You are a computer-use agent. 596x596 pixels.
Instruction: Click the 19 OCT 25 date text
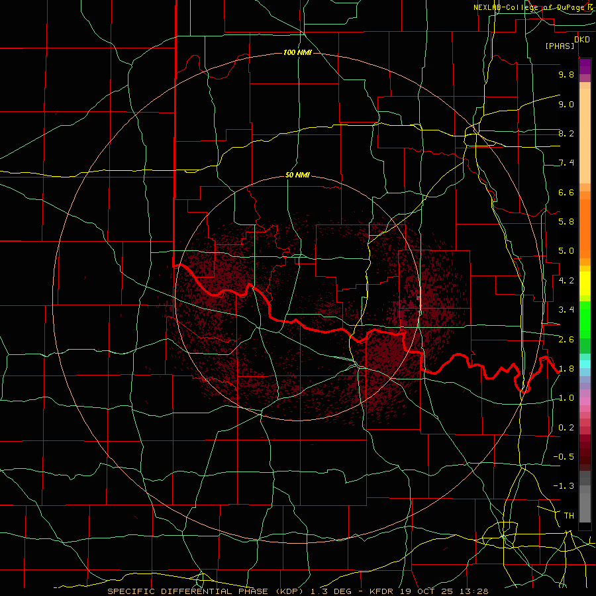point(426,591)
